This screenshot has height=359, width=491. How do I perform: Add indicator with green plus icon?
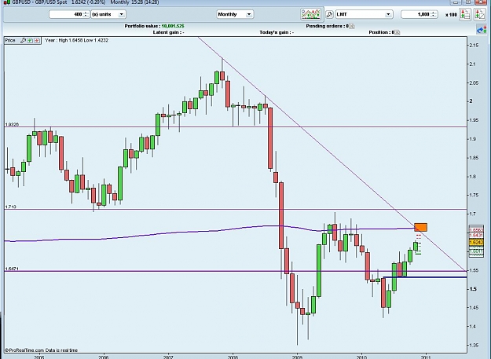(x=30, y=40)
